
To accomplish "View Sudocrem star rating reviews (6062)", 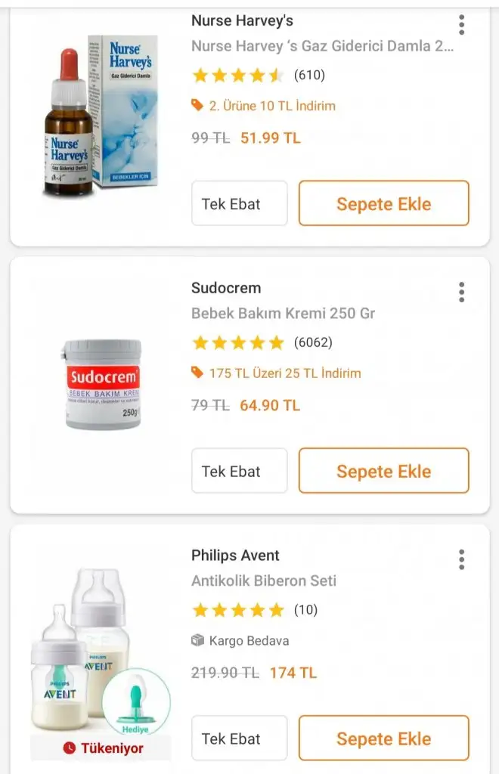I will (262, 342).
